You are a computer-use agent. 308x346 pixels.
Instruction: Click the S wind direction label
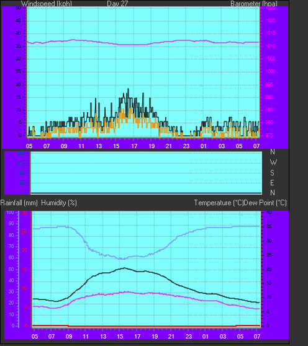pyautogui.click(x=272, y=173)
